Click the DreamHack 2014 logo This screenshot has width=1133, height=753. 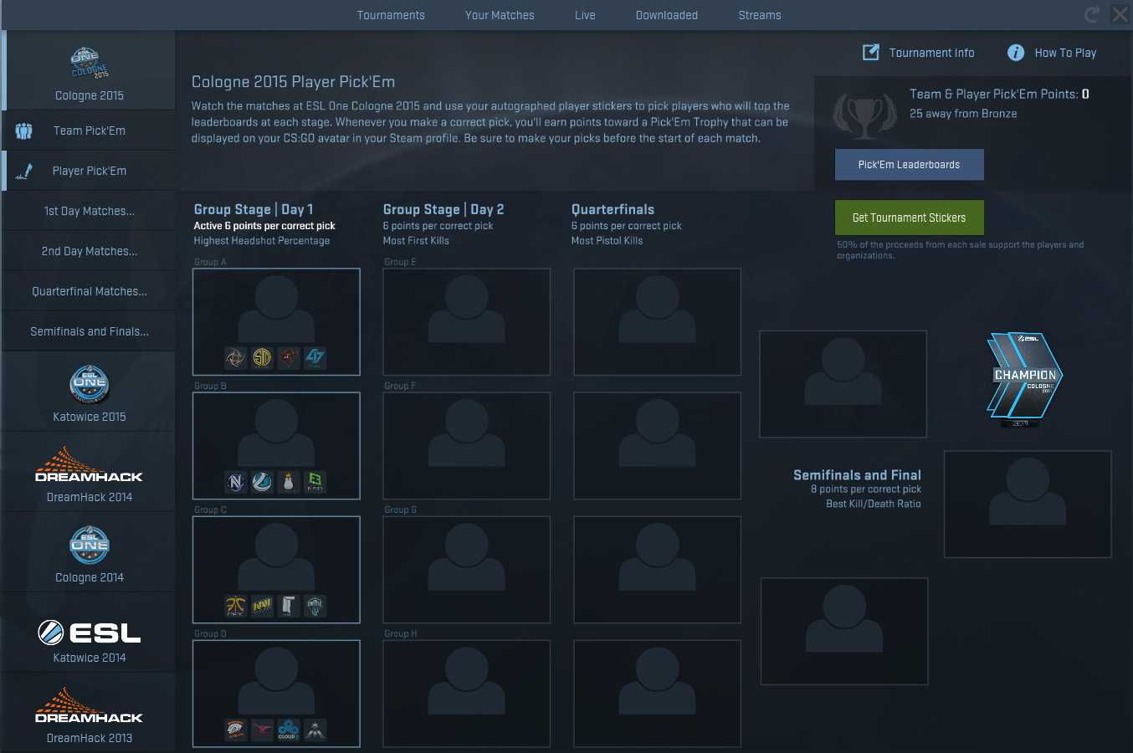[90, 465]
